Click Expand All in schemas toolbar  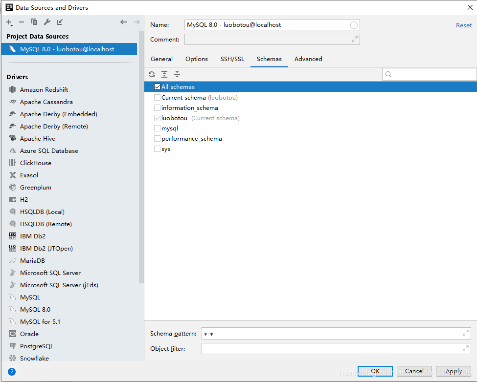tap(164, 74)
